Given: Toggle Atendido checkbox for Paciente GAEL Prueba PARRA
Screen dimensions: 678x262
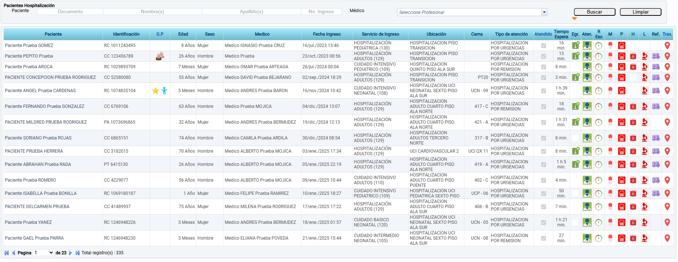Looking at the screenshot, I should [543, 239].
